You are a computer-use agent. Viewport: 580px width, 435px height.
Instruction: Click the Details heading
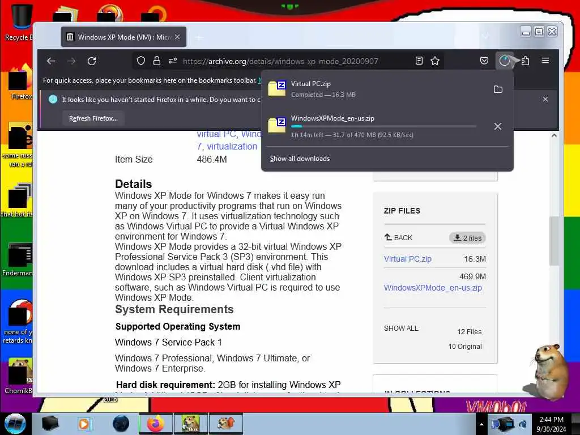134,184
